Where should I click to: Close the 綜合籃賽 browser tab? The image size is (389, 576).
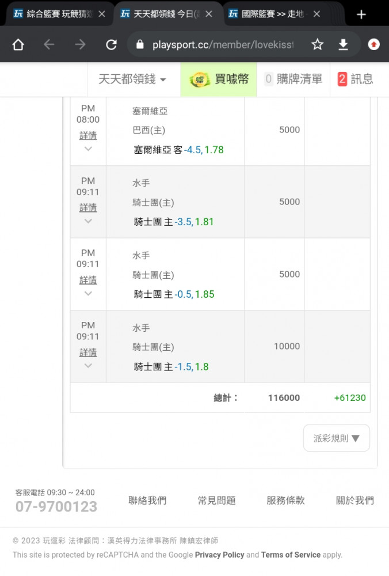pyautogui.click(x=102, y=14)
